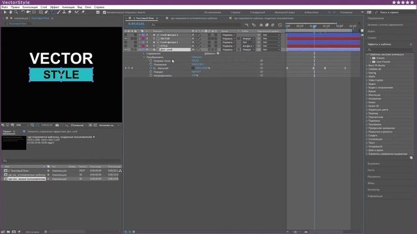Toggle visibility eye of selected fifth layer

(x=126, y=49)
